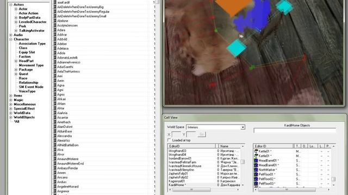Click the icon beside Ancano
Image resolution: width=348 pixels, height=195 pixels.
tap(55, 177)
